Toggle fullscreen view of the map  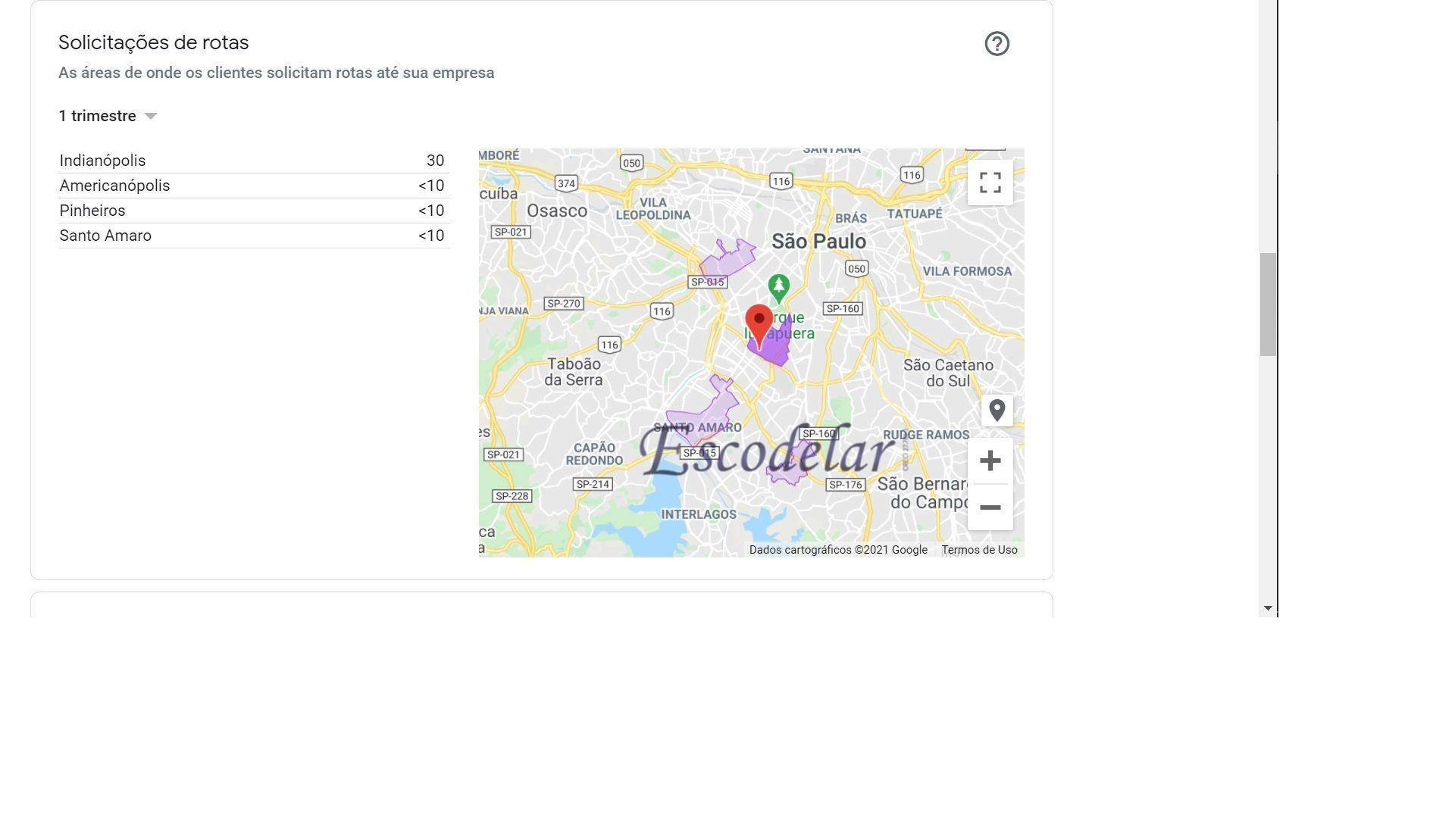[990, 183]
